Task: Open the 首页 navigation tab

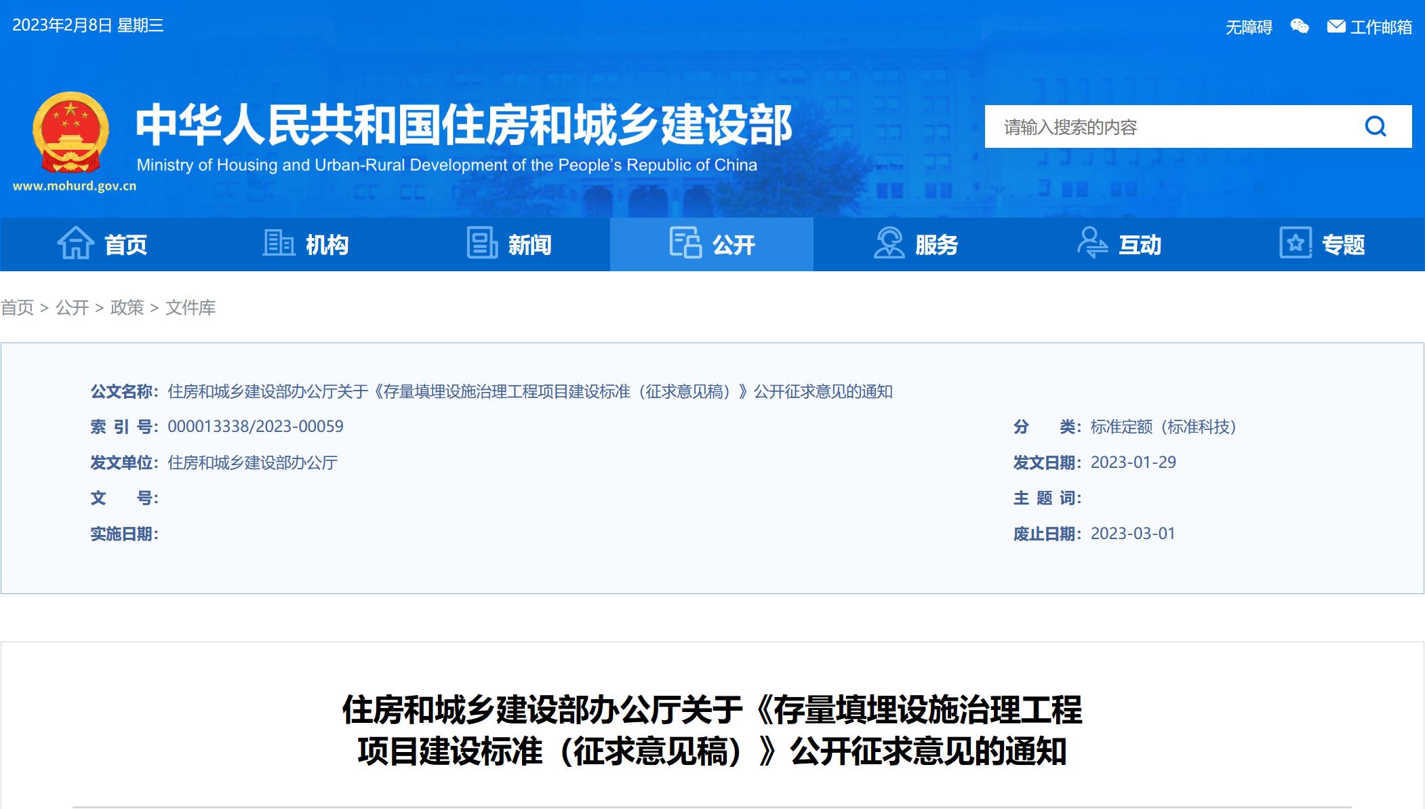Action: click(102, 244)
